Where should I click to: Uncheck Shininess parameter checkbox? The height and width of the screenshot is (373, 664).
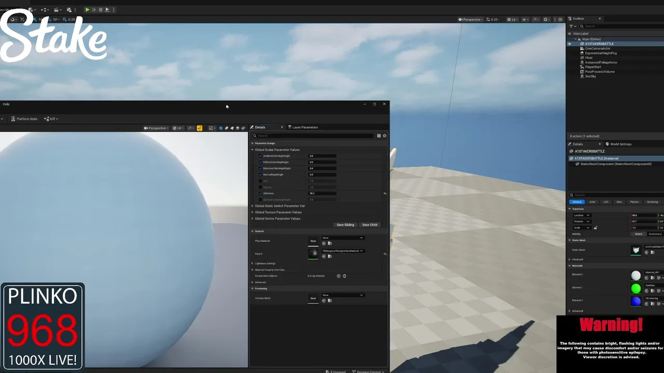click(260, 193)
